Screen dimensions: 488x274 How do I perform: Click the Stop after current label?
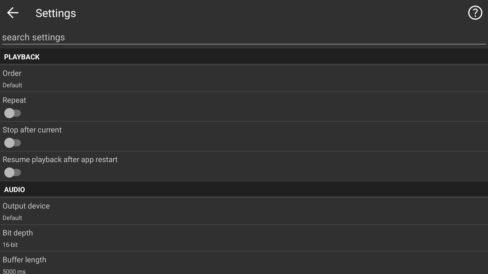pyautogui.click(x=32, y=130)
